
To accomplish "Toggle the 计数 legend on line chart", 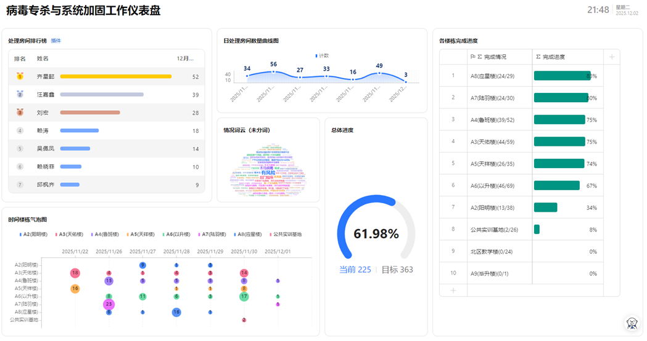I will (322, 55).
